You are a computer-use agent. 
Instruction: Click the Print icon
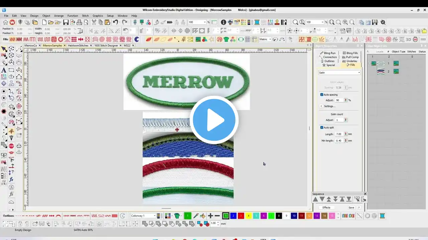tap(79, 22)
